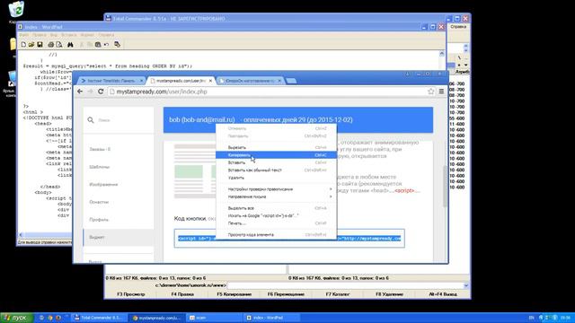Click F8 Удаление in Total Commander
The height and width of the screenshot is (323, 575).
coord(389,294)
